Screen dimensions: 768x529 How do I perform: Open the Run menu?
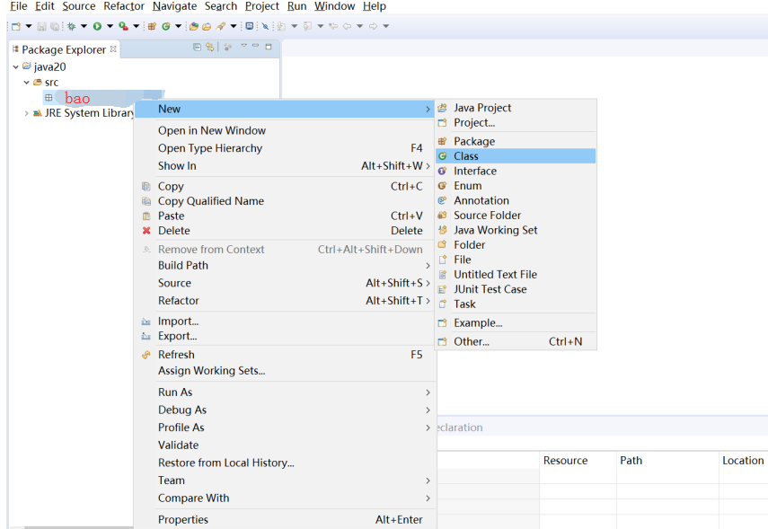pyautogui.click(x=296, y=6)
